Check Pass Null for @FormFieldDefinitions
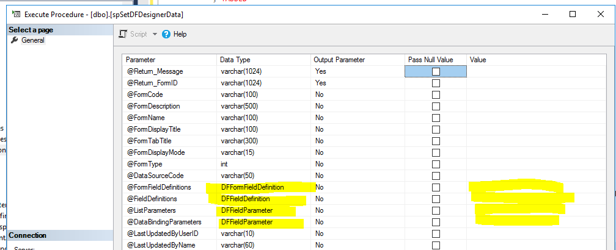Screen dimensions: 616x250 (x=436, y=187)
